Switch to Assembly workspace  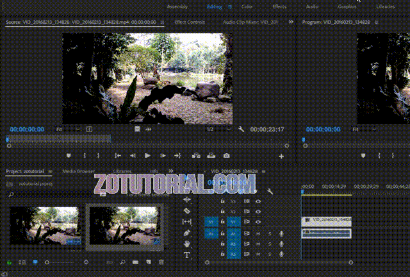pyautogui.click(x=177, y=6)
